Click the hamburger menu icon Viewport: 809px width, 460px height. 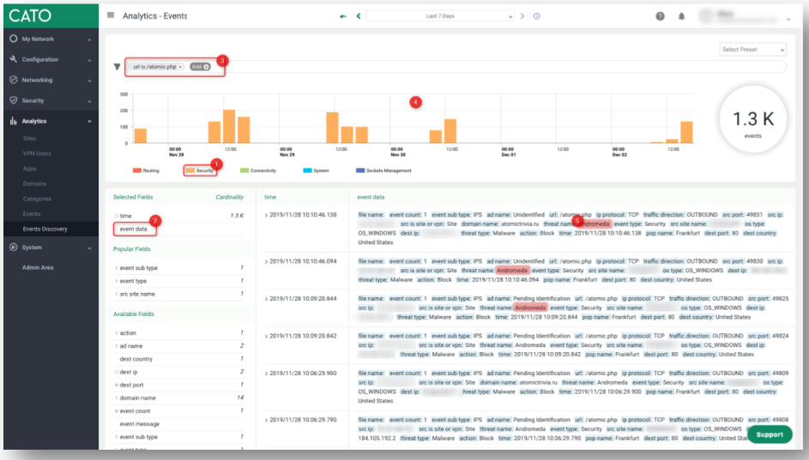(x=111, y=15)
